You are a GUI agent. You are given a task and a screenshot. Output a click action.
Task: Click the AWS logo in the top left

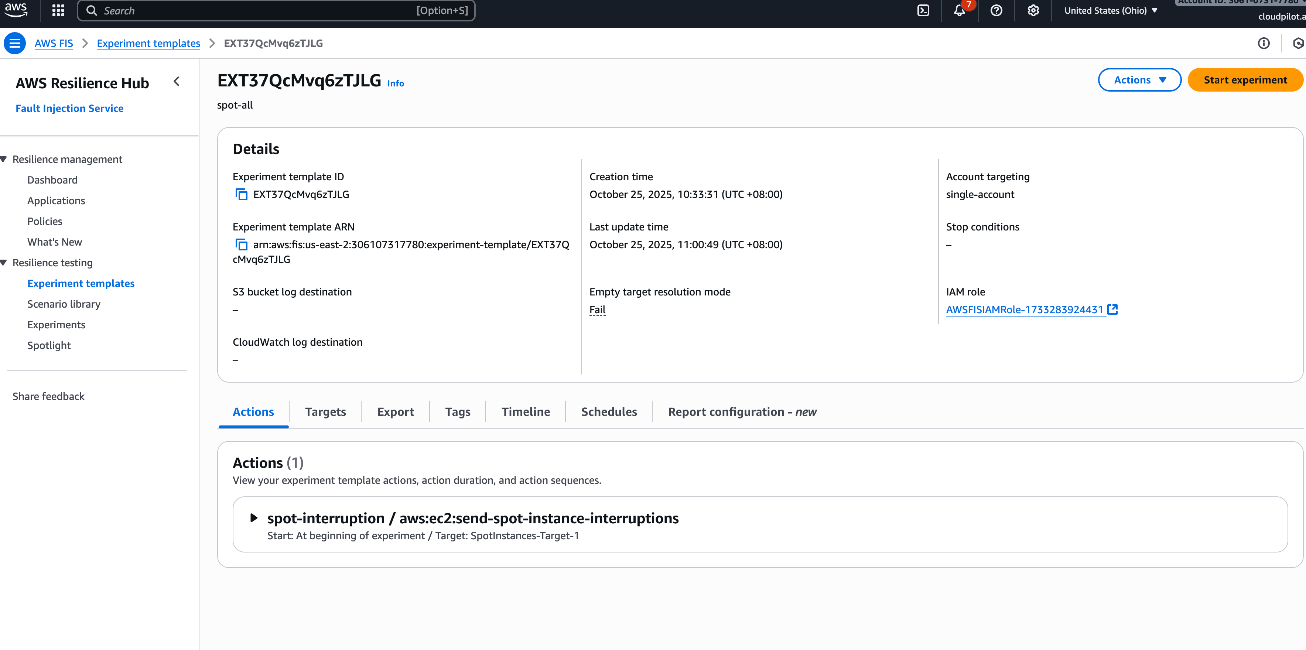tap(16, 10)
